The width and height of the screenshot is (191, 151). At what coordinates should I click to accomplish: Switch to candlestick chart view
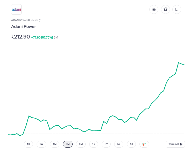(144, 144)
